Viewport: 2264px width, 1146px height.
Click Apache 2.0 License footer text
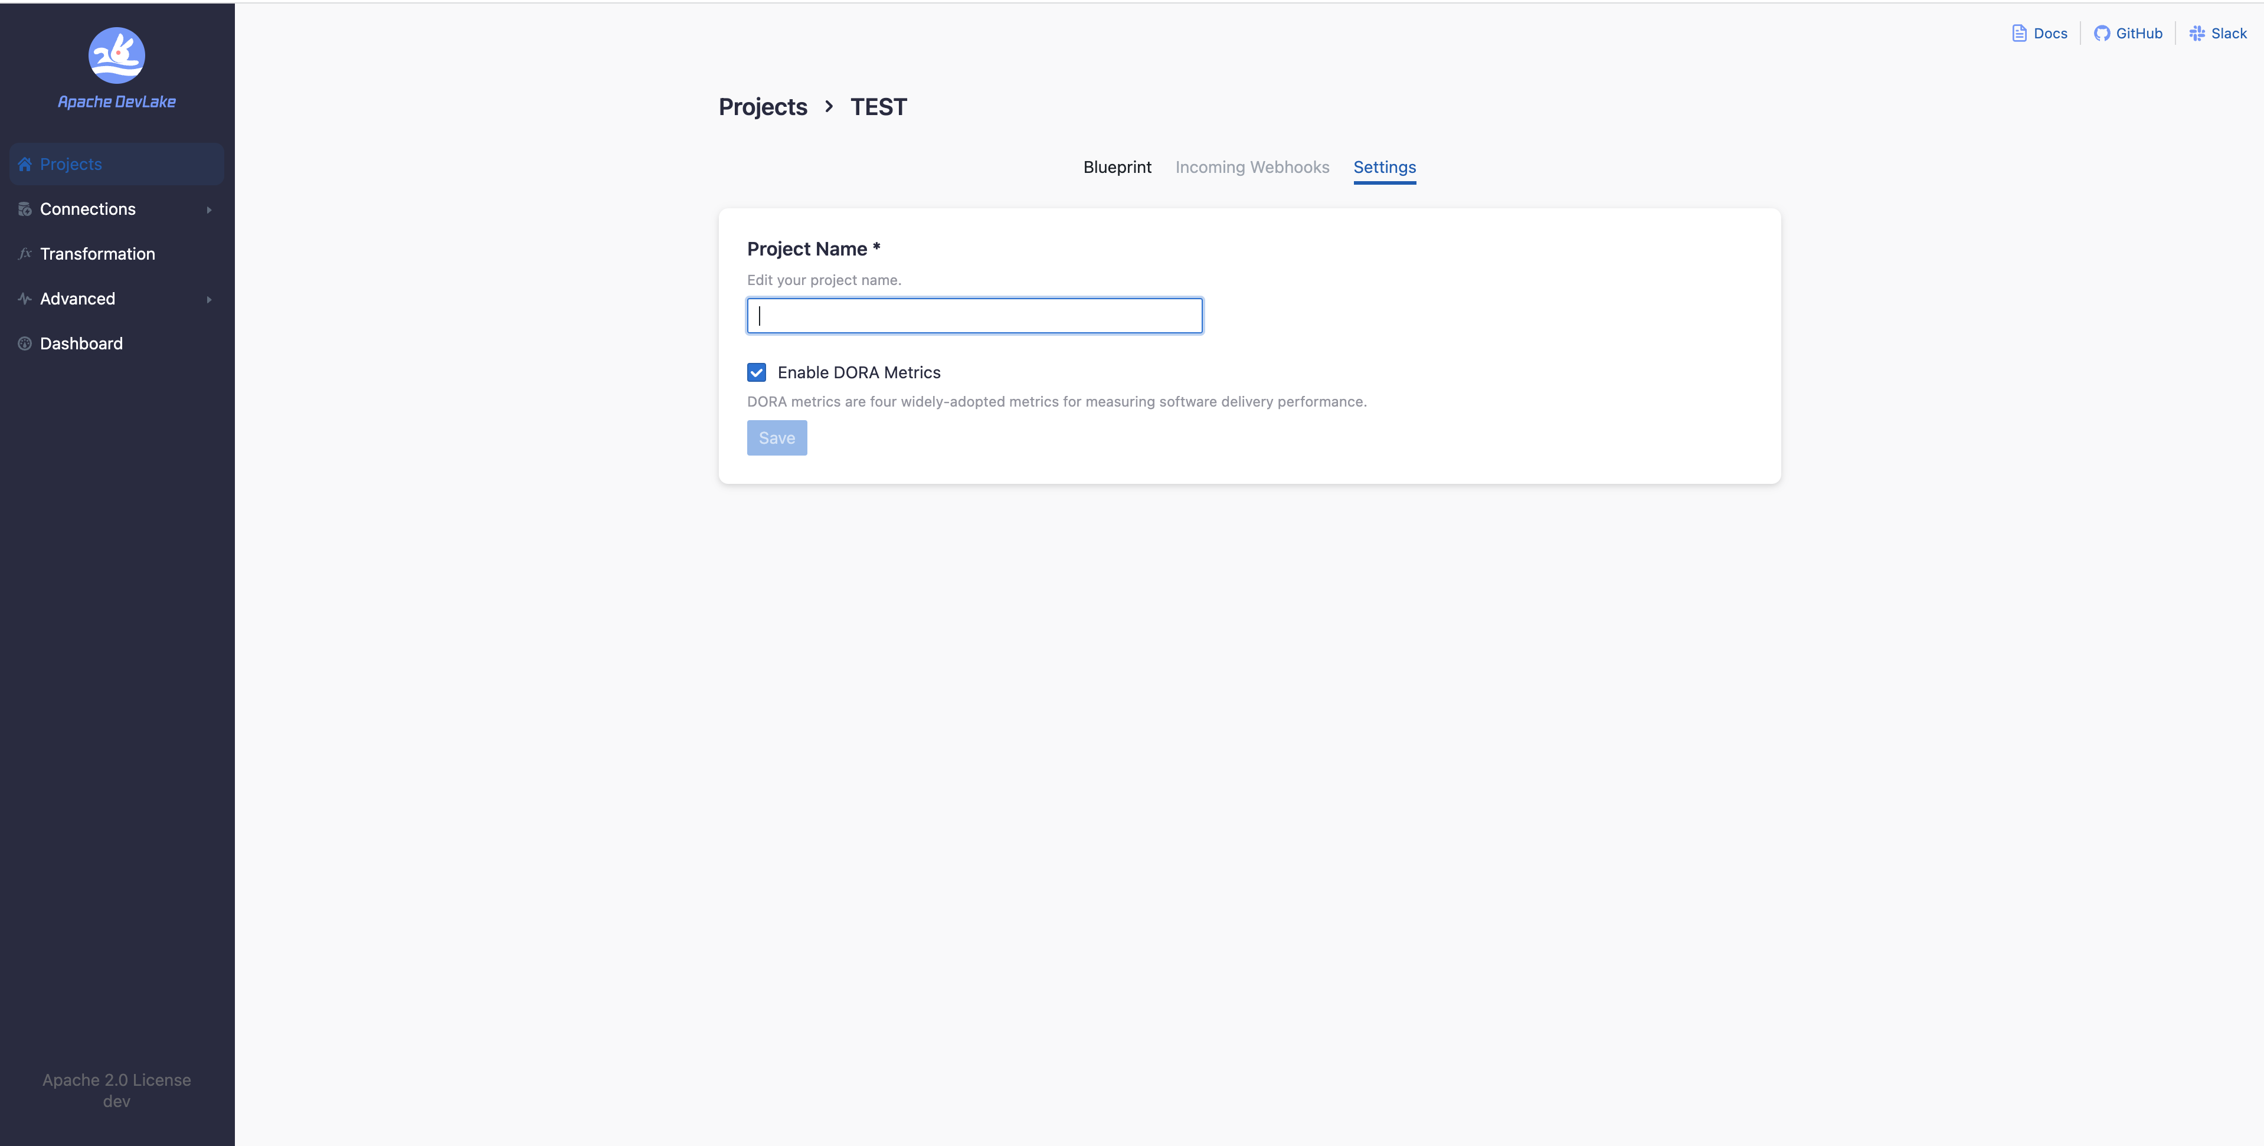[x=116, y=1080]
